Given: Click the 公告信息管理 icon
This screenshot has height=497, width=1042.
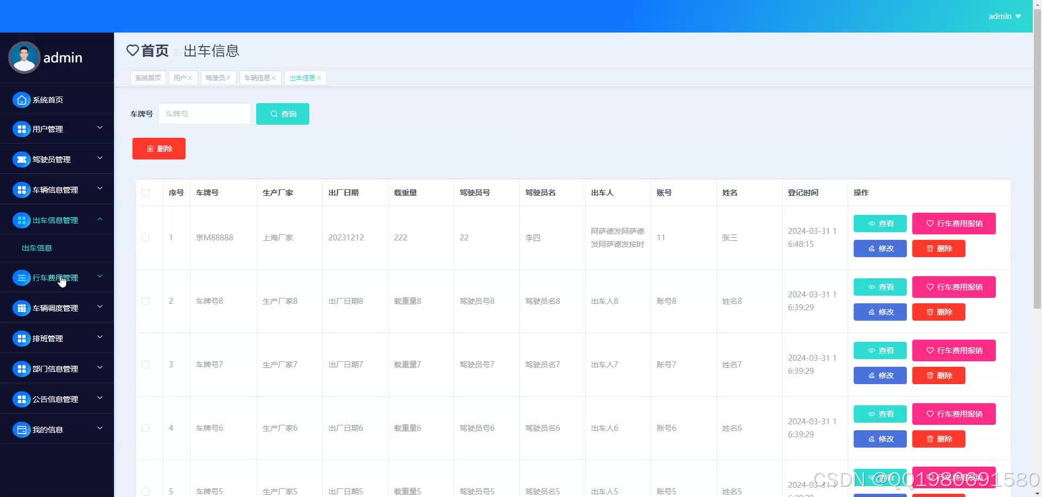Looking at the screenshot, I should click(x=21, y=399).
